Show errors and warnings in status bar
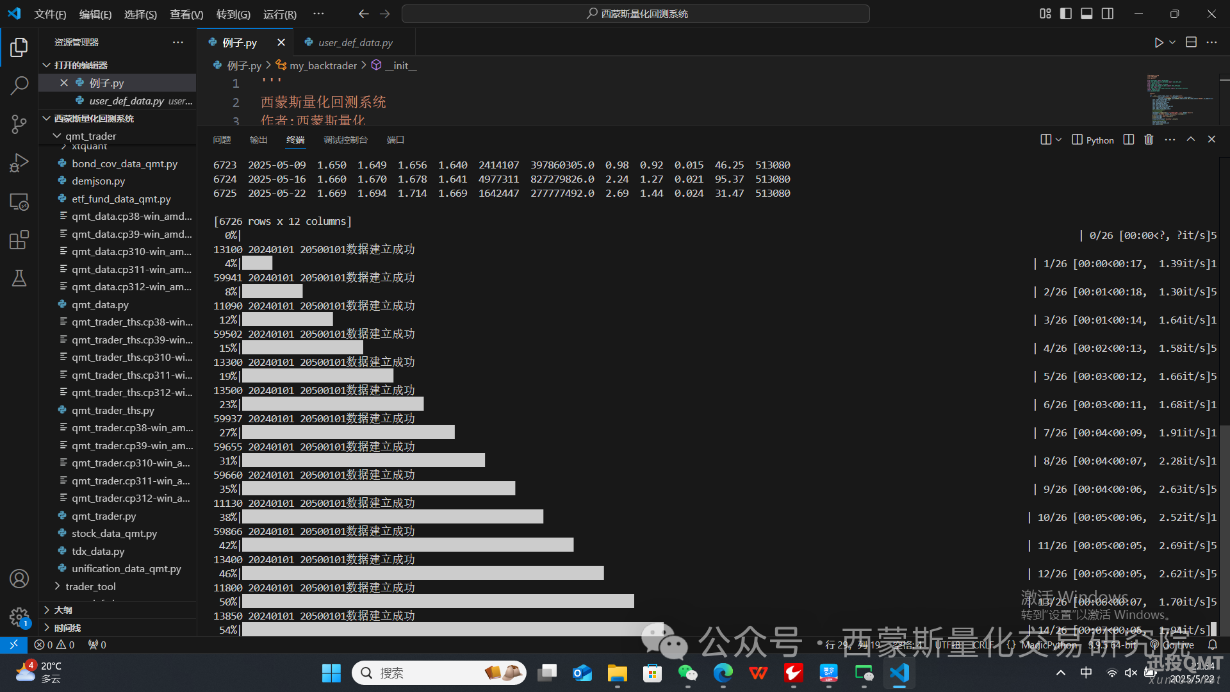This screenshot has width=1230, height=692. [x=54, y=645]
